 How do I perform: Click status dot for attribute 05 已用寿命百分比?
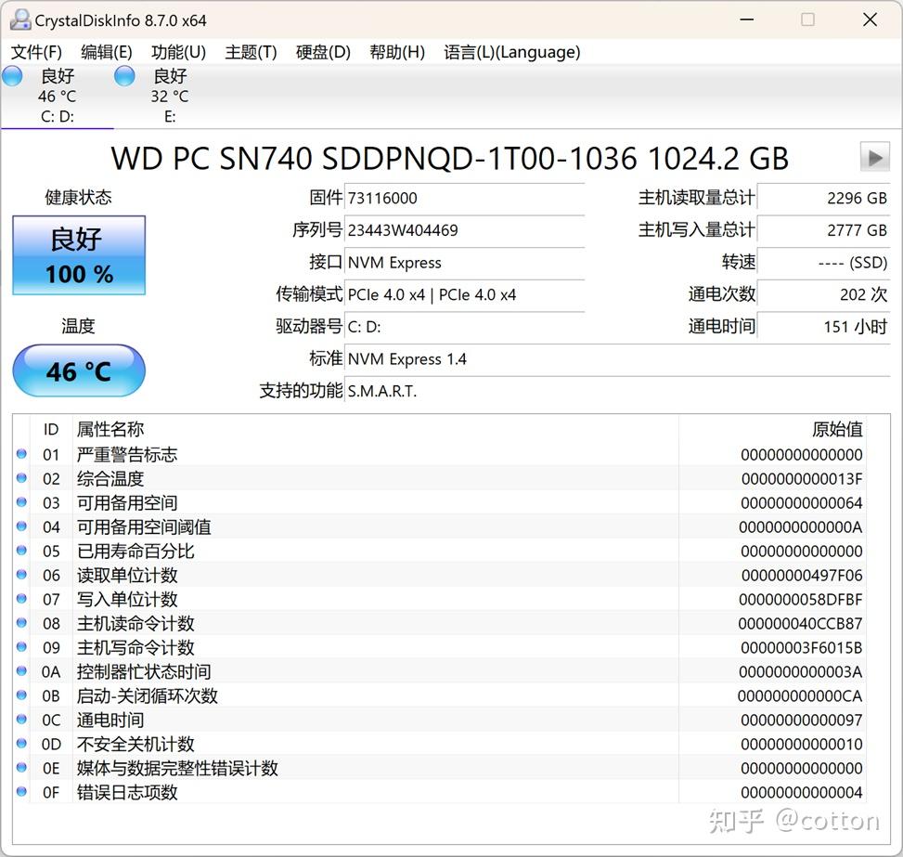click(x=22, y=551)
